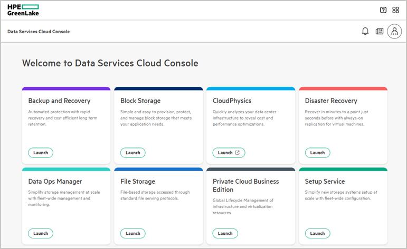The width and height of the screenshot is (407, 249).
Task: Click the 'Simplify storage management at scale' description
Action: [x=64, y=198]
